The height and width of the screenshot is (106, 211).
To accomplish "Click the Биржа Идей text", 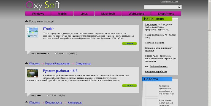I will [152, 56].
